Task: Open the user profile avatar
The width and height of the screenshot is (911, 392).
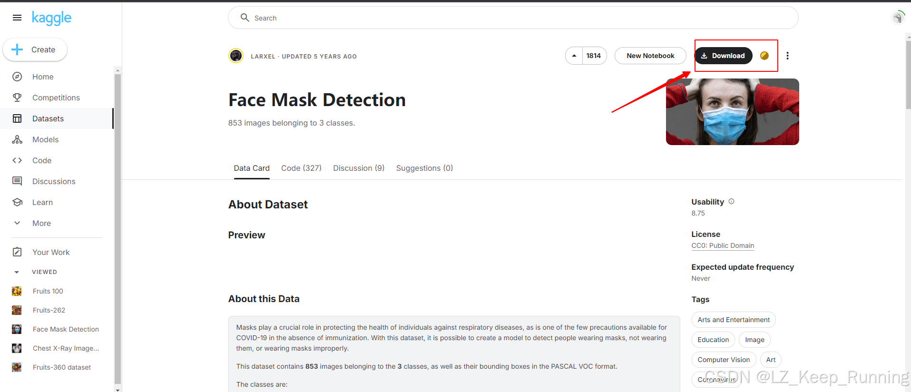Action: pos(898,18)
